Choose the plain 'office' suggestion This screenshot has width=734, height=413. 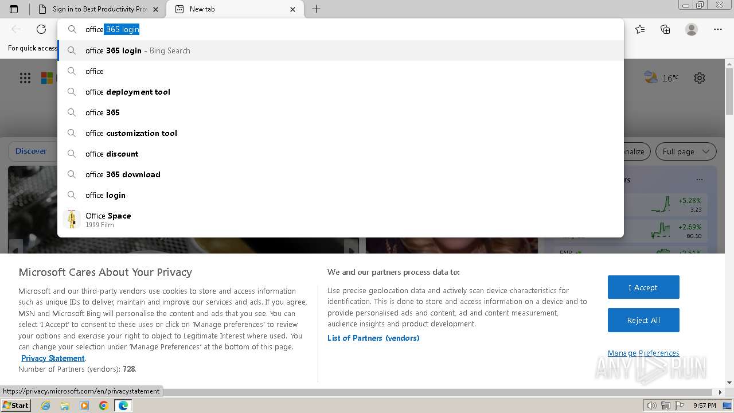pos(341,71)
